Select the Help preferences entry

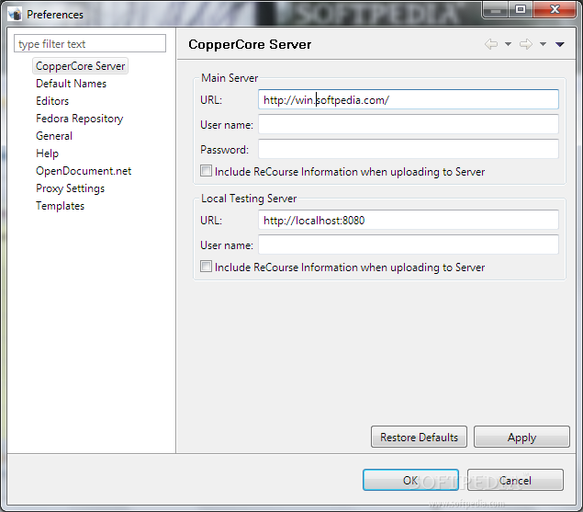coord(47,154)
